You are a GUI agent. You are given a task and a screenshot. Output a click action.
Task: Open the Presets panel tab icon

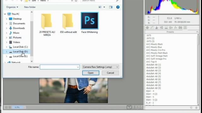185,28
